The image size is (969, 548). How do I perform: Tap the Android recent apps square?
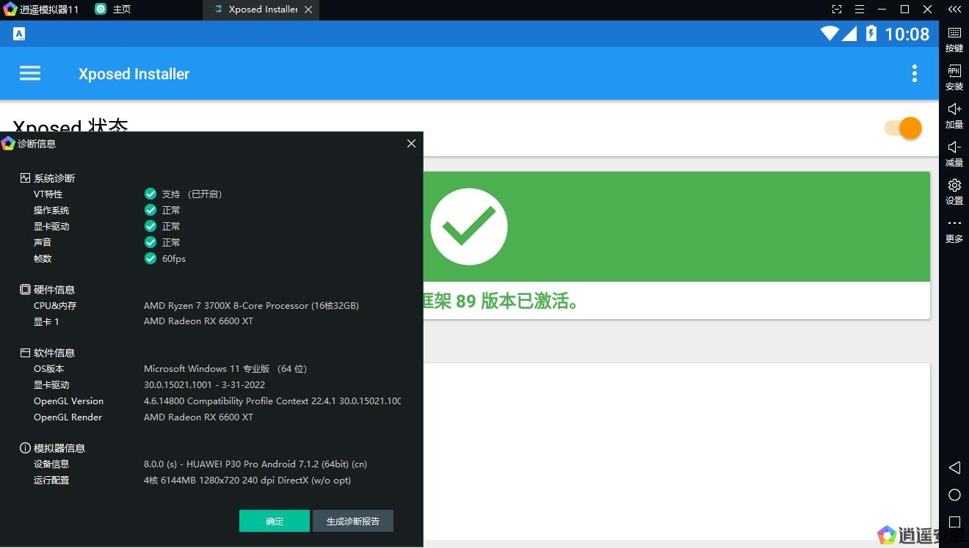click(x=954, y=522)
